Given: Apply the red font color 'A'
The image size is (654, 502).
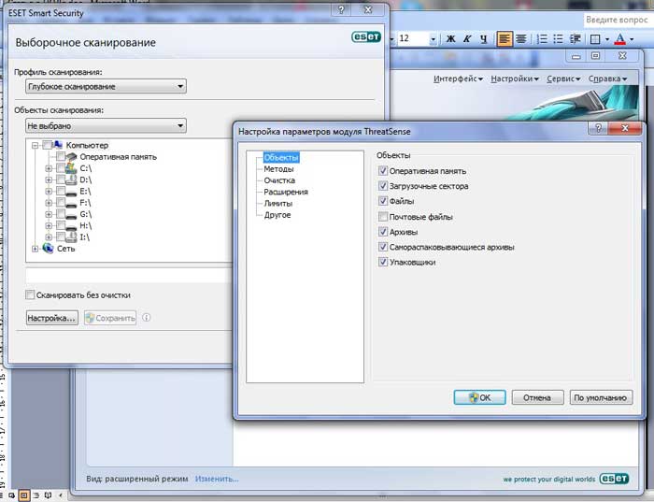Looking at the screenshot, I should 620,39.
